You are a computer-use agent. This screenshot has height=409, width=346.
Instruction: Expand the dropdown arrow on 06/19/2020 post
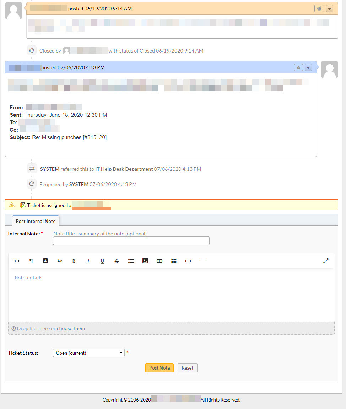[329, 9]
